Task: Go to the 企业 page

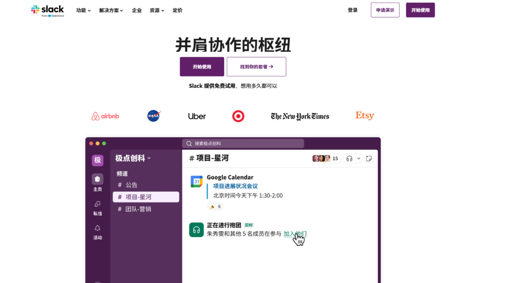Action: coord(137,11)
